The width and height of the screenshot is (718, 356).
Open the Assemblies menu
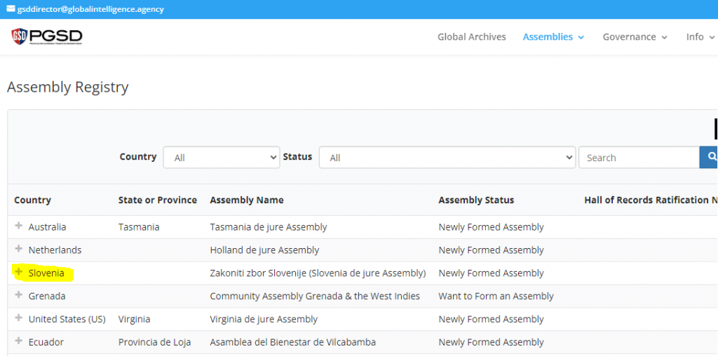[553, 37]
